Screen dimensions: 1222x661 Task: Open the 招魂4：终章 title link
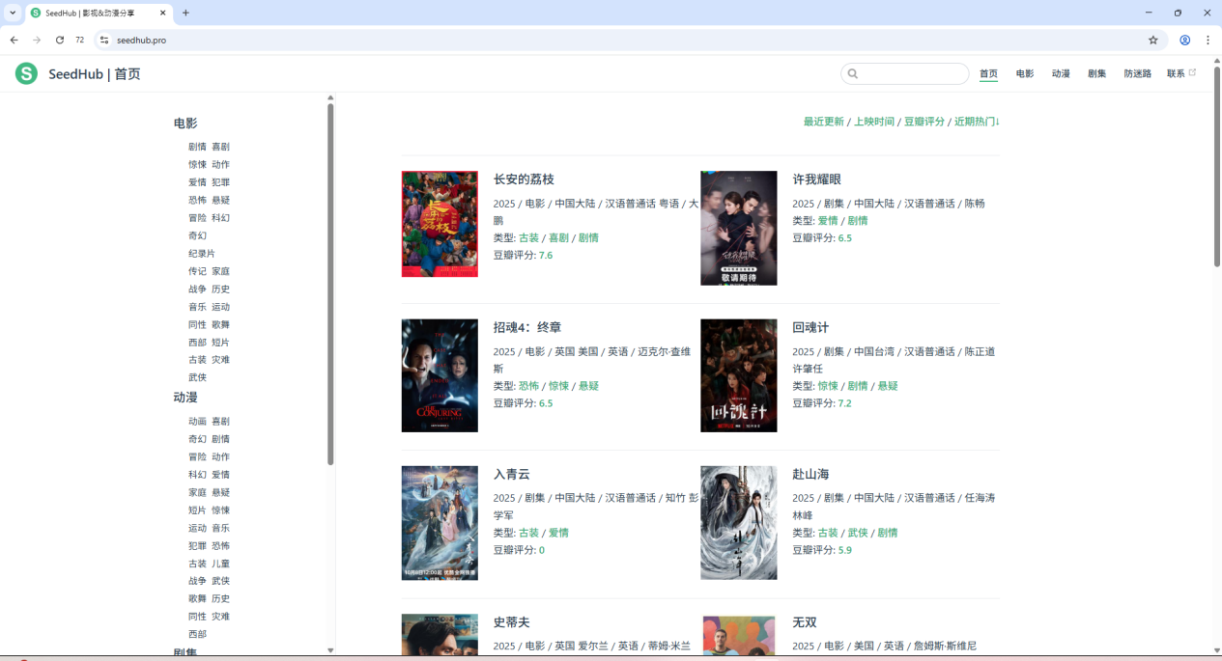pyautogui.click(x=526, y=327)
